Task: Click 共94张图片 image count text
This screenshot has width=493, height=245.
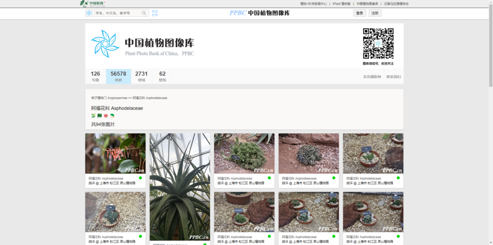Action: pos(103,125)
